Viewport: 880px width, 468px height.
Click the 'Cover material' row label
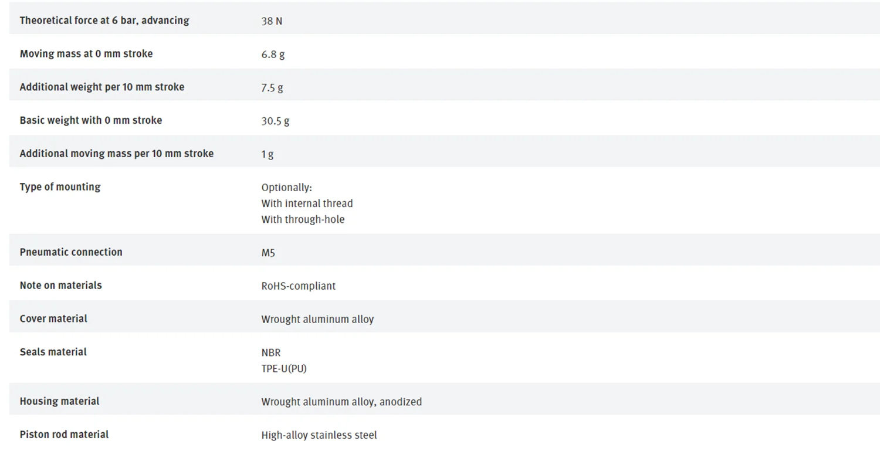53,319
